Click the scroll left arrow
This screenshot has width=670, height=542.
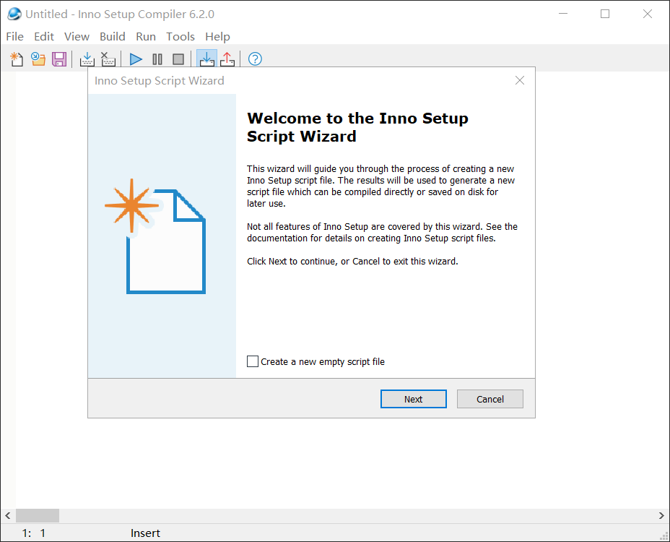click(8, 515)
